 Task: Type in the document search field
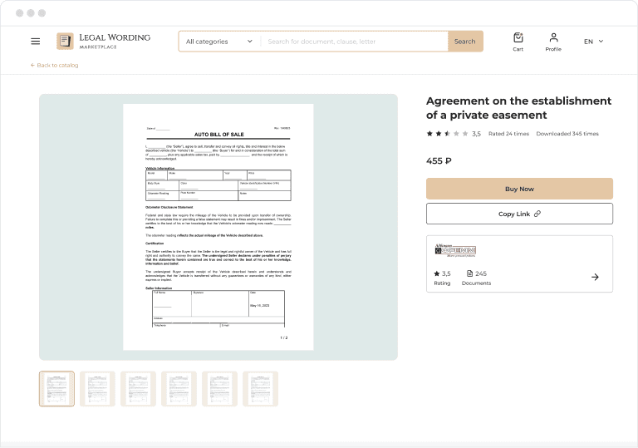click(356, 42)
